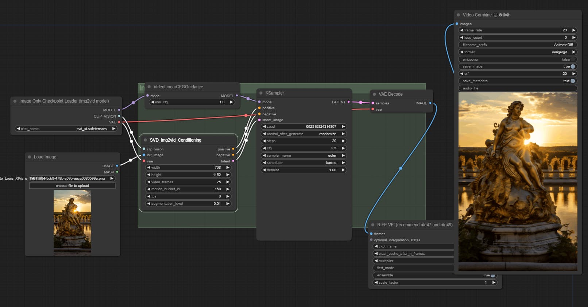Screen dimensions: 588x307
Task: Collapse the KSampler node using its title dot
Action: click(x=261, y=93)
